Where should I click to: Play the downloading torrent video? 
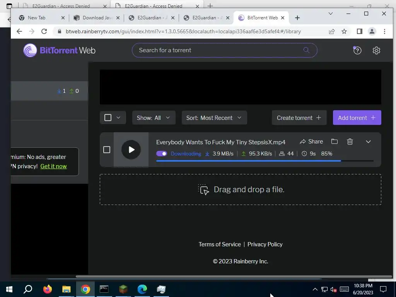pyautogui.click(x=131, y=150)
